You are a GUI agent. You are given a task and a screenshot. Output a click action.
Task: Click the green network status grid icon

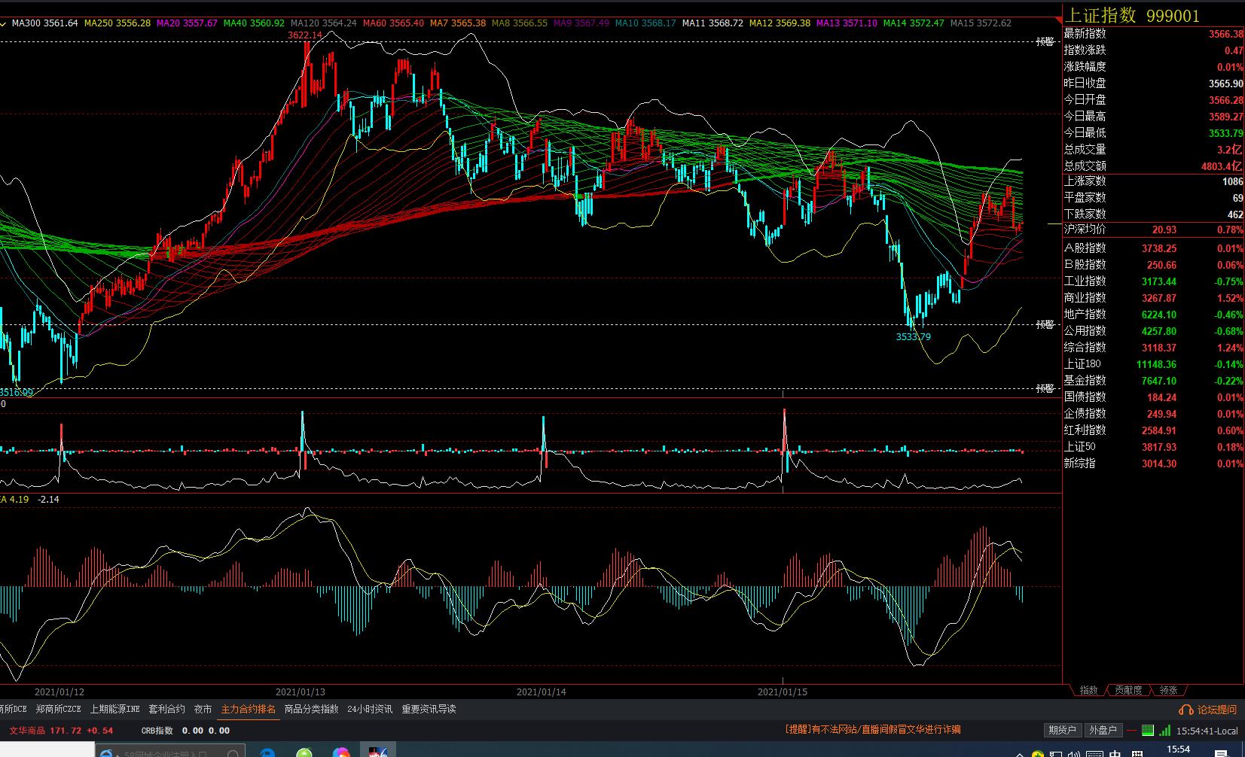click(x=1148, y=730)
